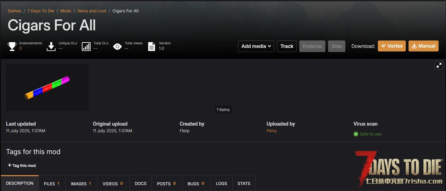Switch to the STATS tab
The width and height of the screenshot is (446, 191).
click(244, 184)
